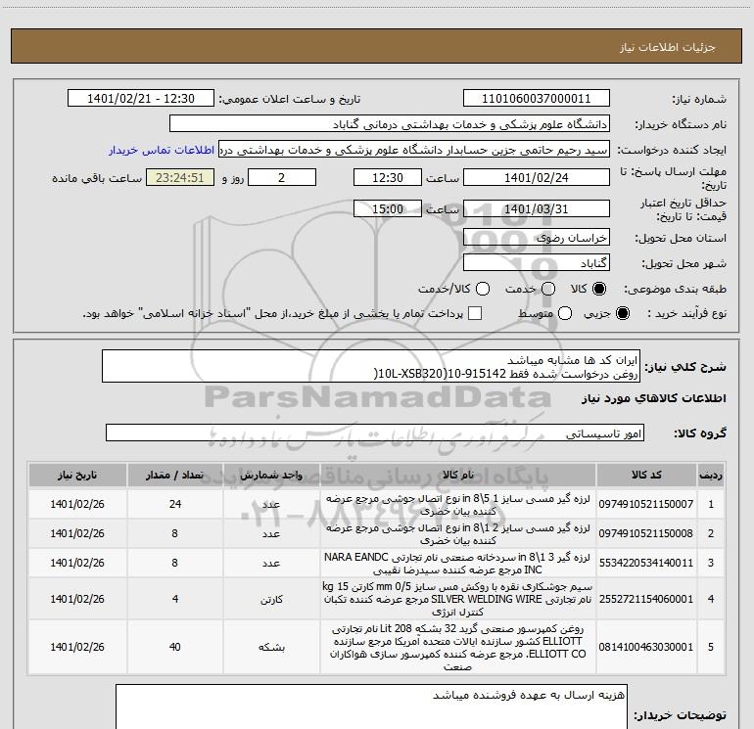Screen dimensions: 754x729
Task: Click the request creator field
Action: coord(414,150)
